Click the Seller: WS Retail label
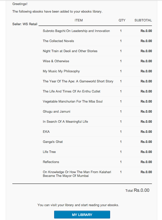The height and width of the screenshot is (220, 162). (x=25, y=24)
